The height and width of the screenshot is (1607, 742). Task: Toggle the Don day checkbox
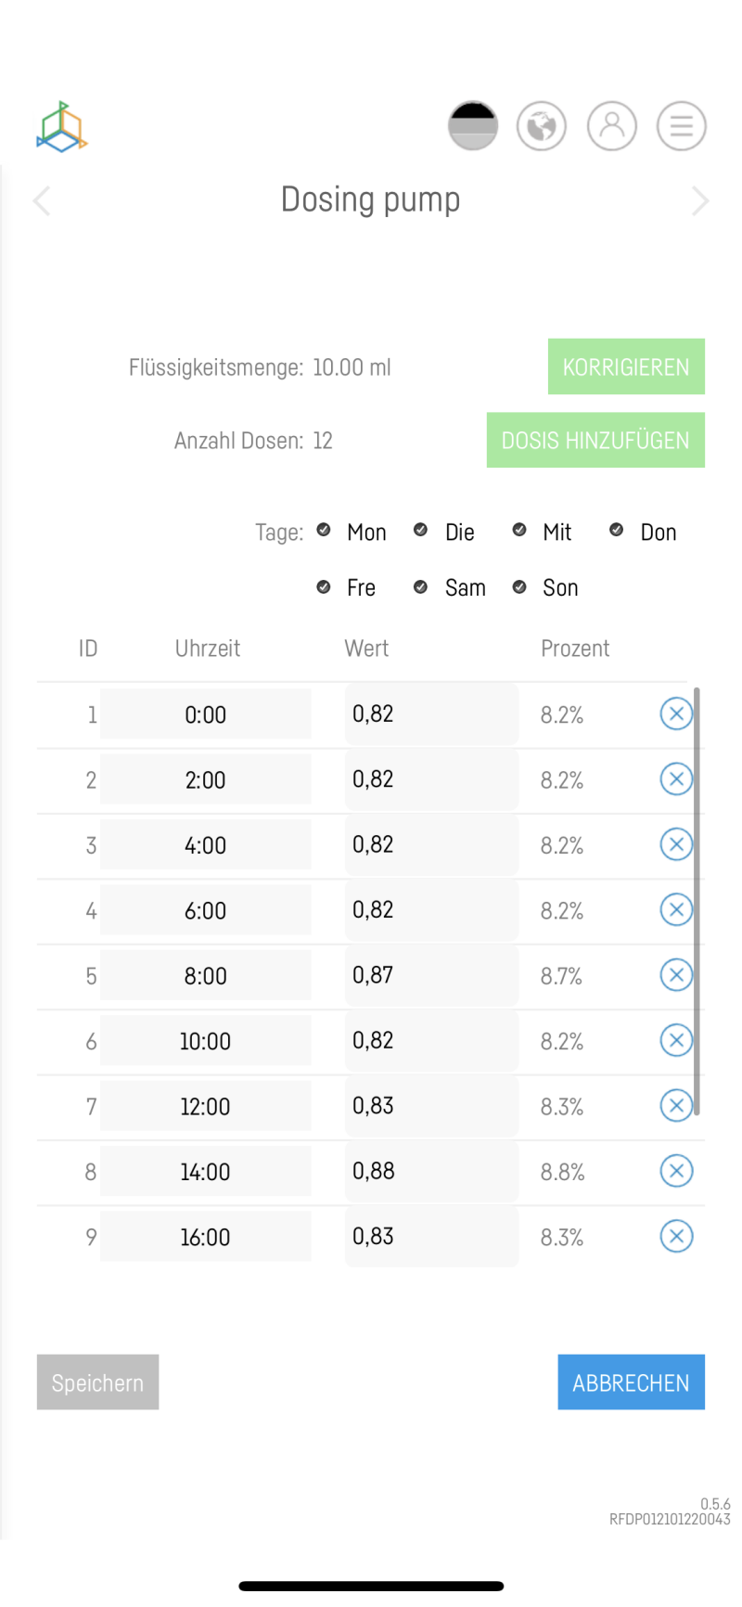point(617,530)
